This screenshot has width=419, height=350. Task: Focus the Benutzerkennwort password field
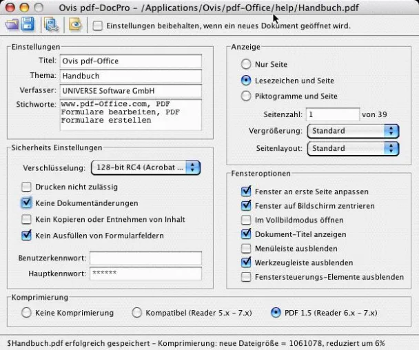pyautogui.click(x=145, y=258)
